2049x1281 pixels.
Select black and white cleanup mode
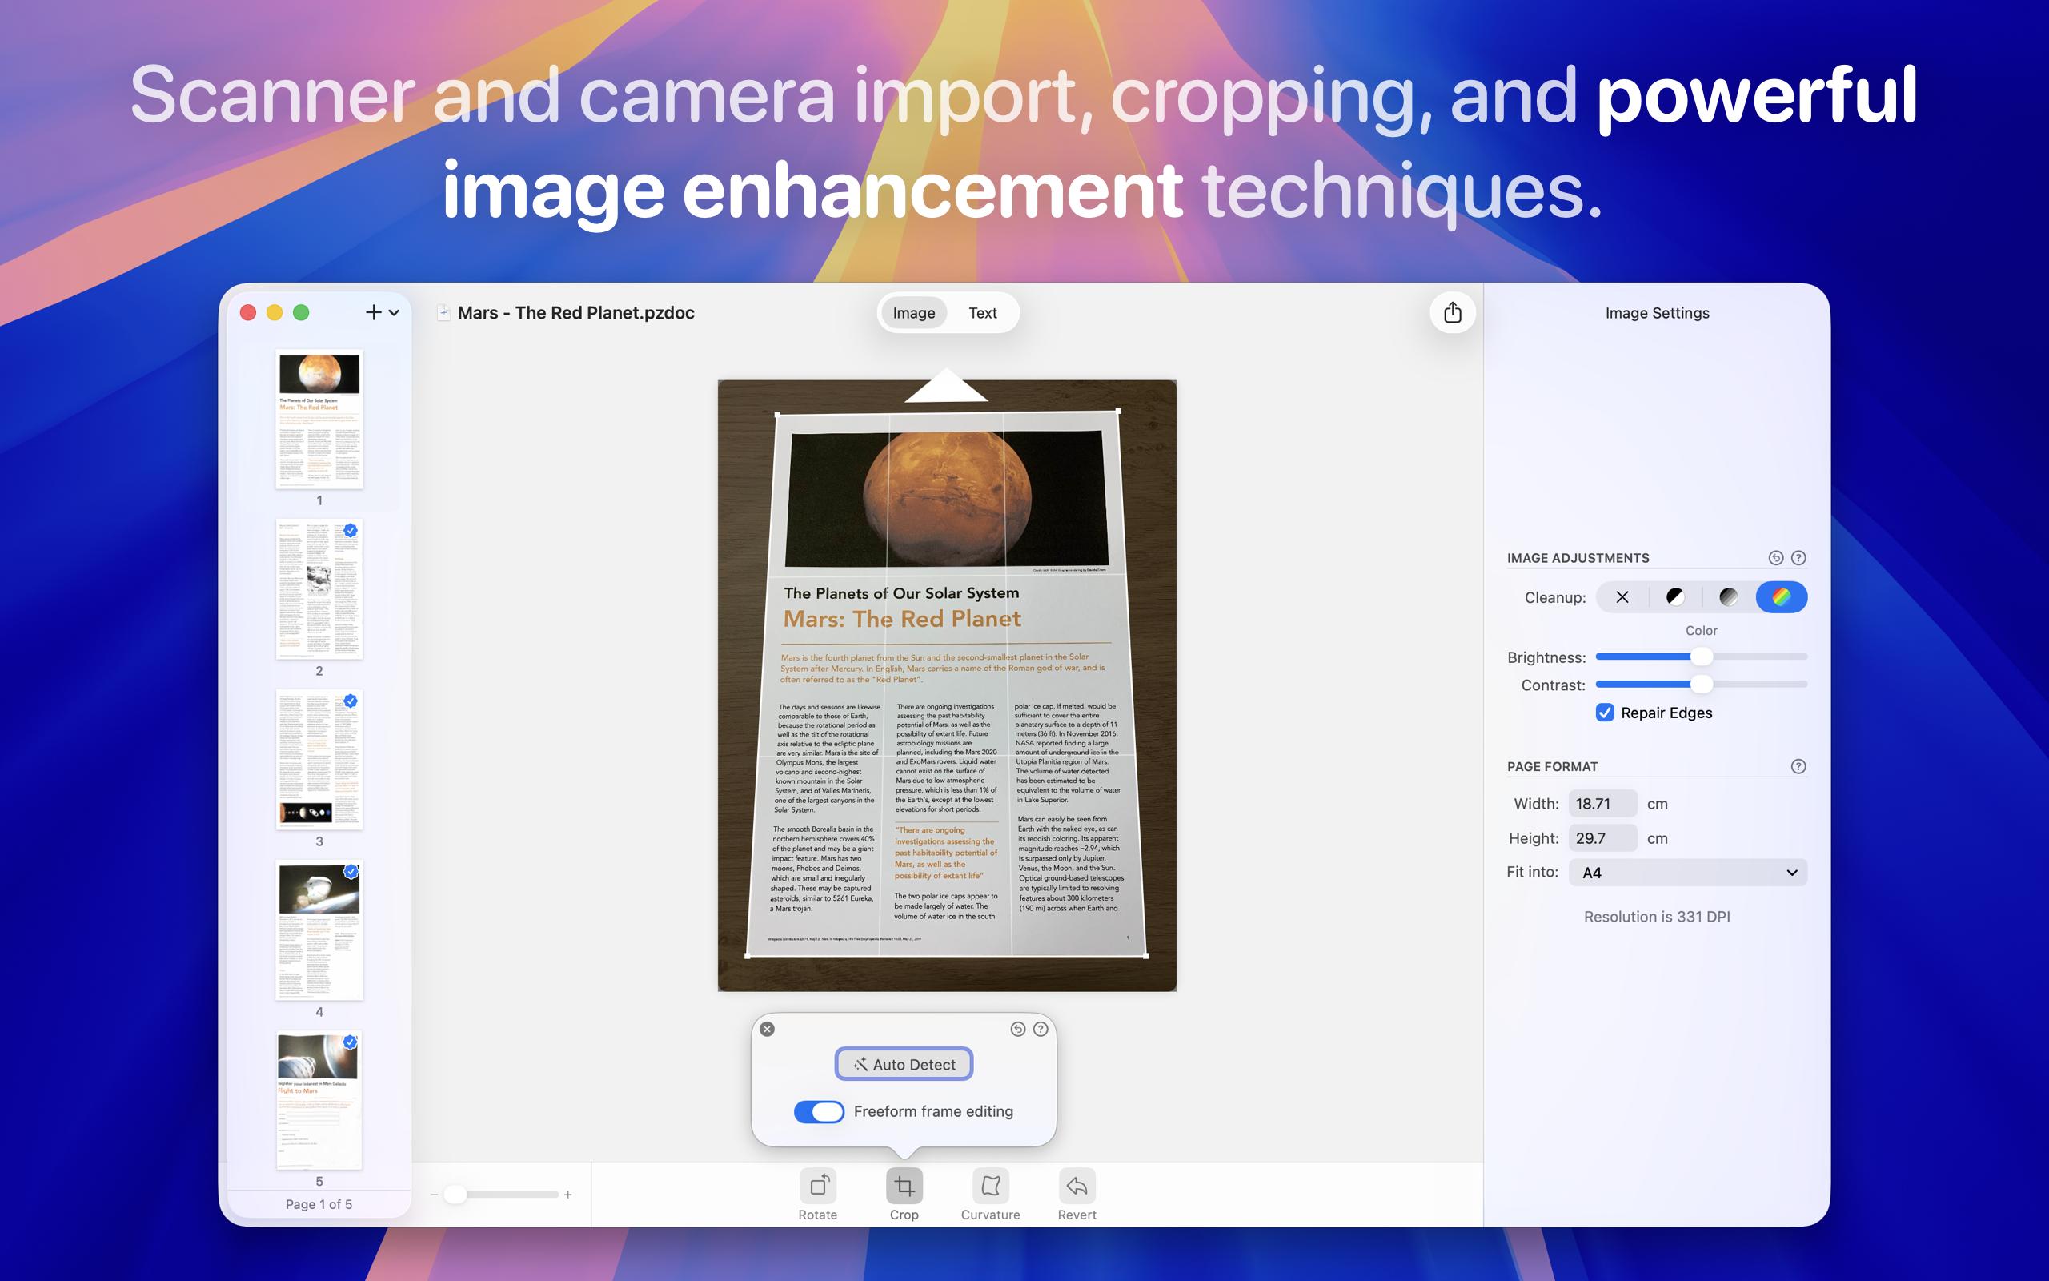click(x=1674, y=597)
